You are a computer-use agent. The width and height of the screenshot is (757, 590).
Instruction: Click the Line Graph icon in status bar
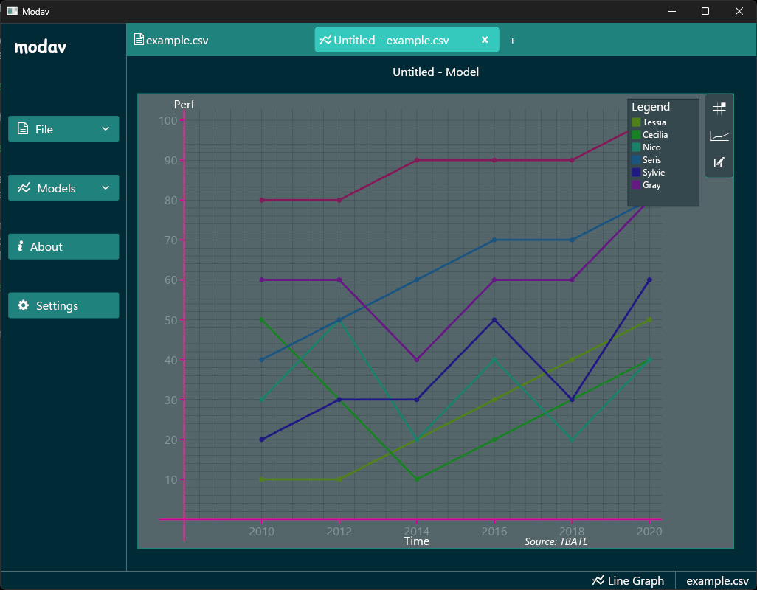[598, 580]
